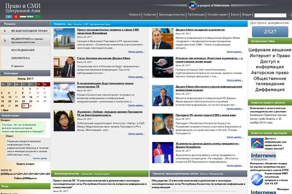Filter news by Европа
The width and height of the screenshot is (292, 194).
tap(78, 24)
